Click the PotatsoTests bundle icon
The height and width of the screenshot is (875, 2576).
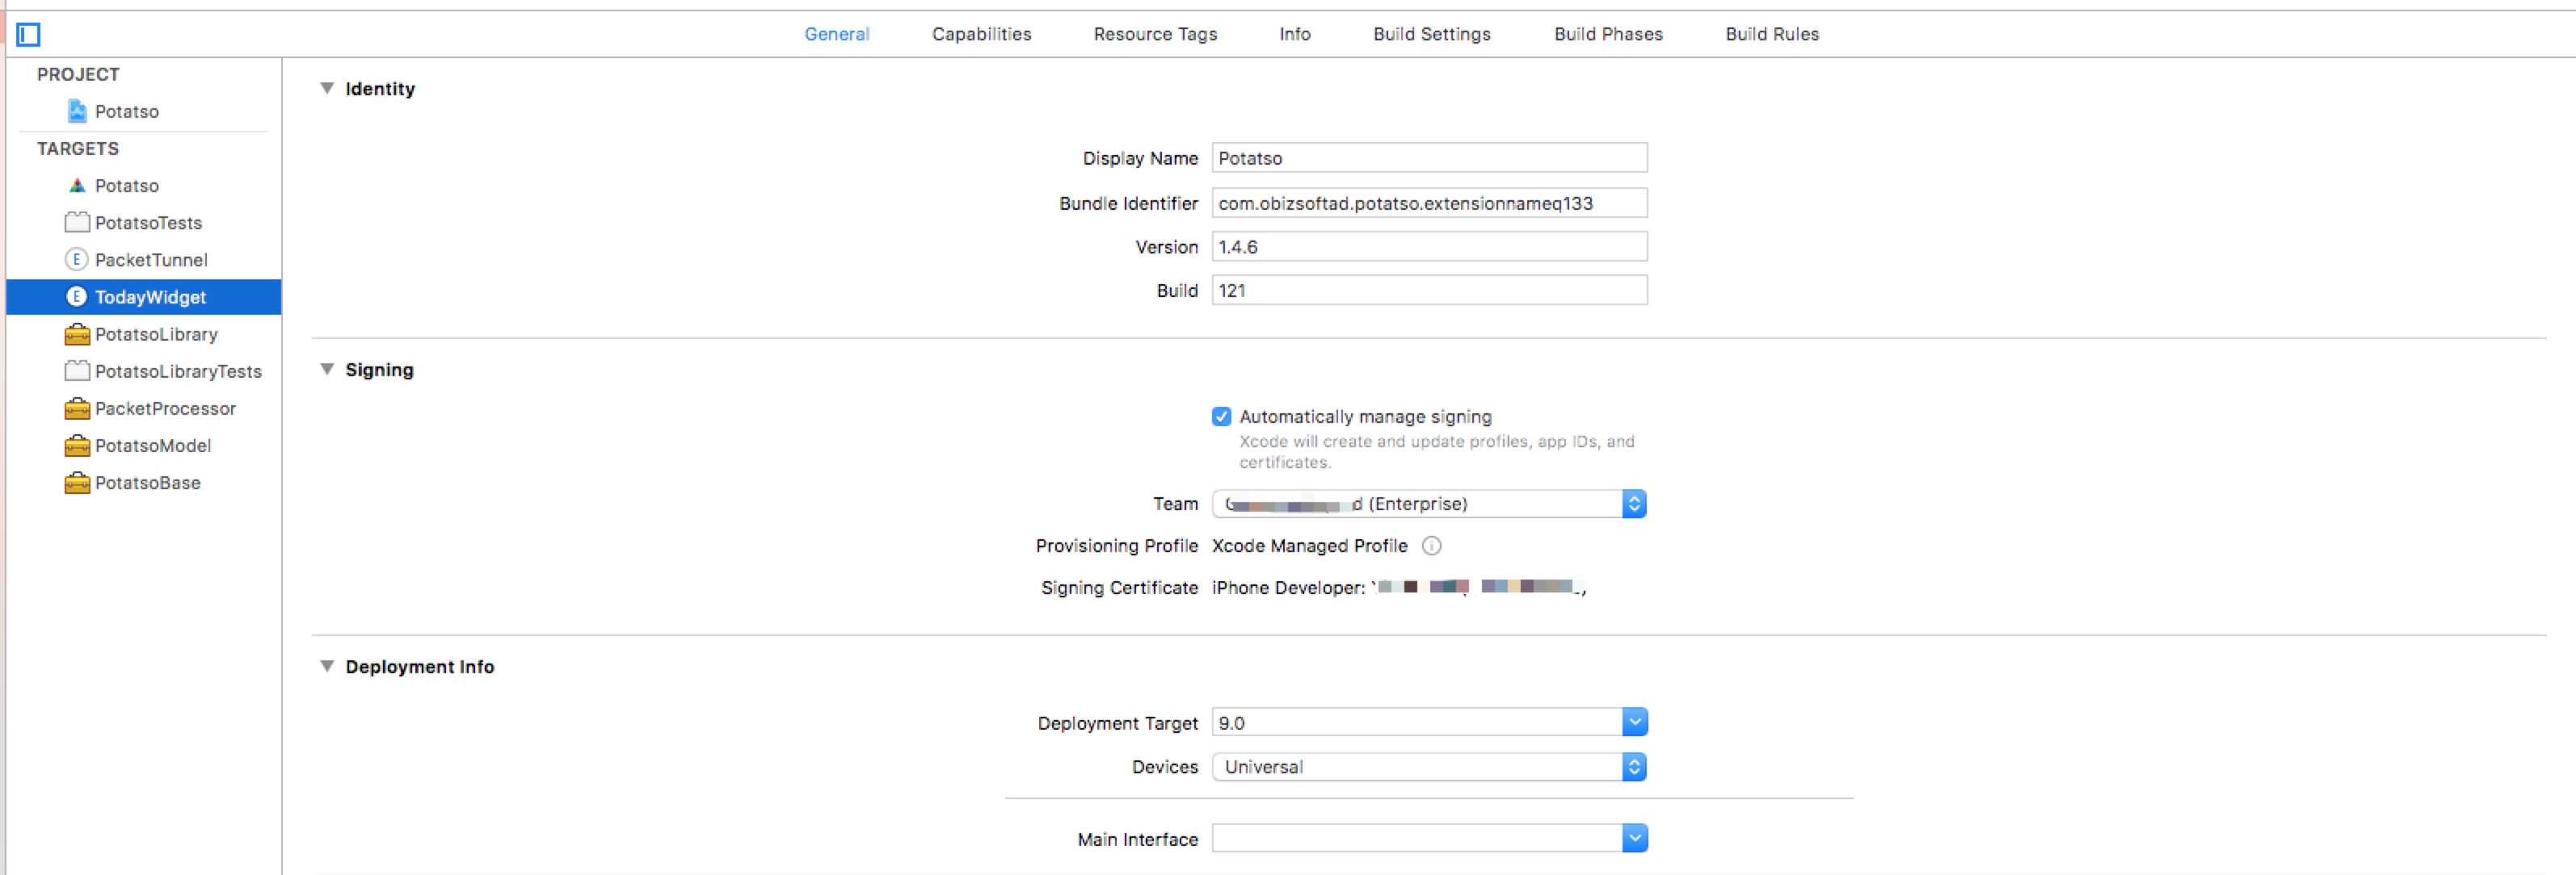(x=77, y=223)
